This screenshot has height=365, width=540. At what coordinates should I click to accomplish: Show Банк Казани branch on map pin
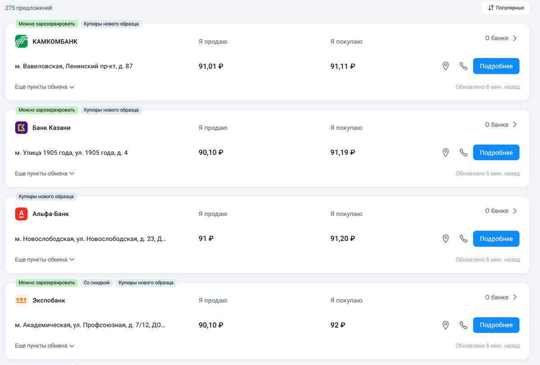coord(445,153)
